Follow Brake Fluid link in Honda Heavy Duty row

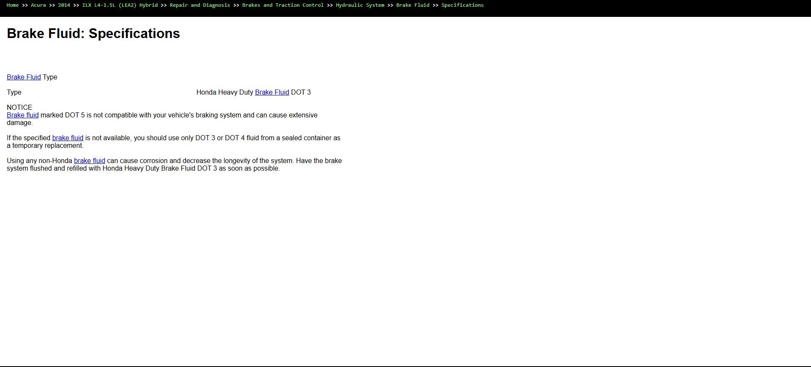(272, 92)
